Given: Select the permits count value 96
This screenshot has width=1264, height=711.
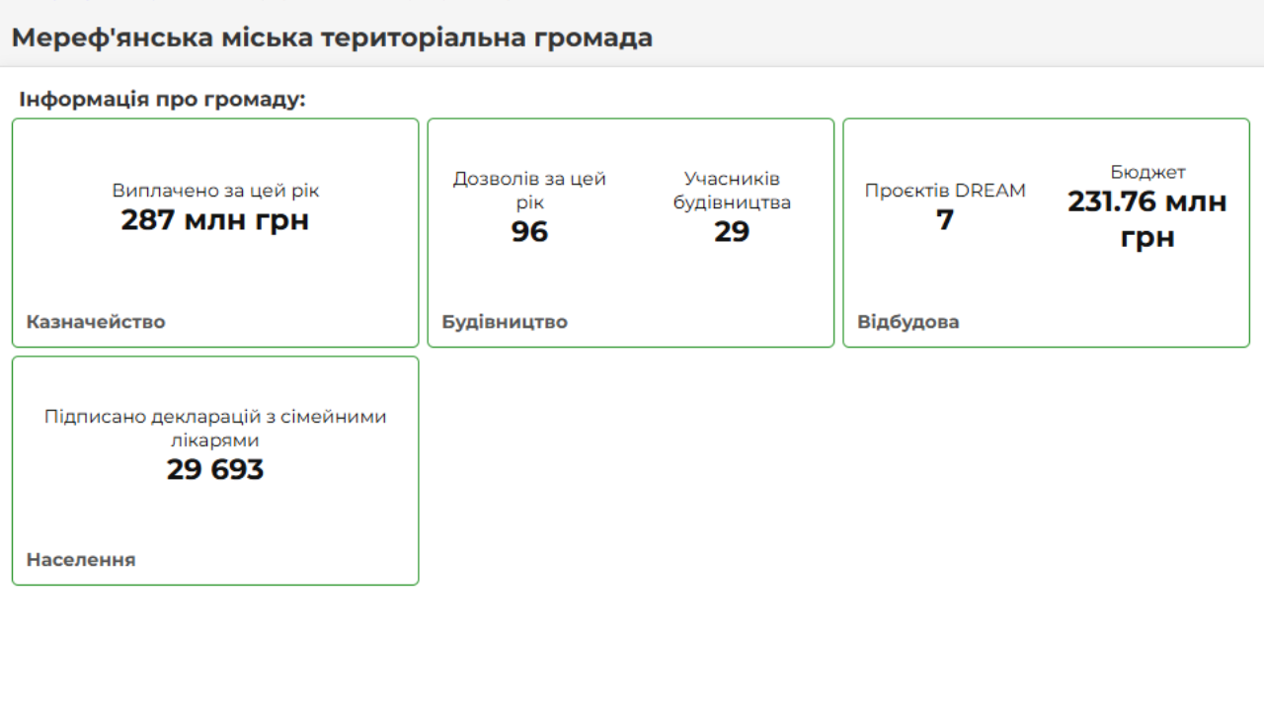Looking at the screenshot, I should click(x=529, y=232).
